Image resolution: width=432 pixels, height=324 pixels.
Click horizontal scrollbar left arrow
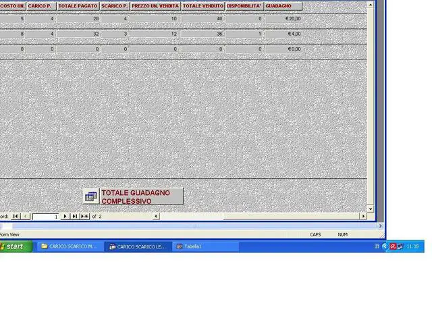156,216
